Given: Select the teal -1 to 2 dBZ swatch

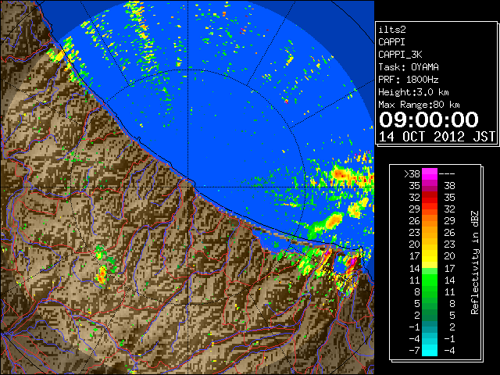Looking at the screenshot, I should 430,327.
